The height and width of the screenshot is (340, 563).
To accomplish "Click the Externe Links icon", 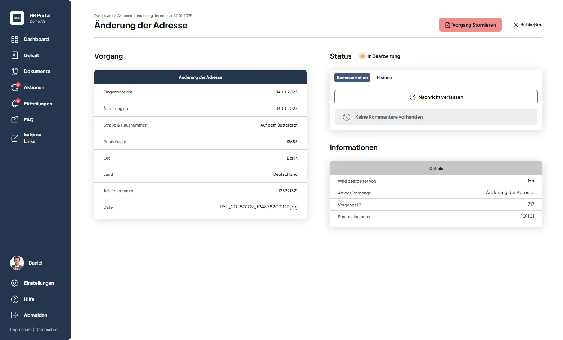I will (x=15, y=138).
